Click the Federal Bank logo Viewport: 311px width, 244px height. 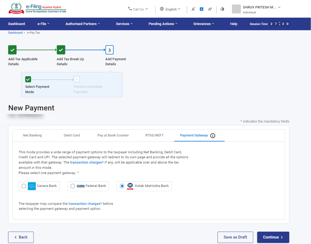tap(81, 186)
